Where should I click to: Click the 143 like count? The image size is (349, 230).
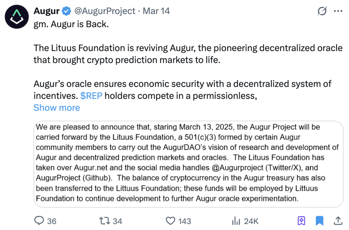click(x=184, y=221)
